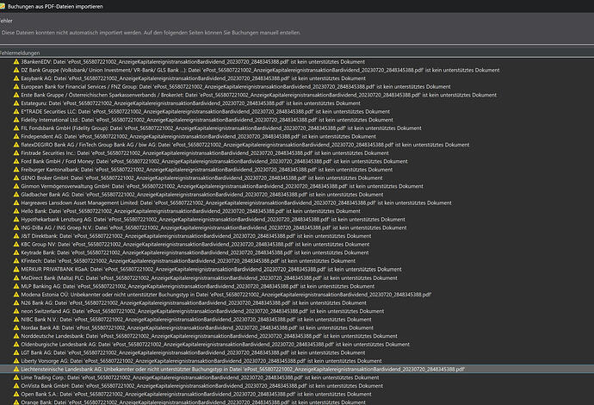The width and height of the screenshot is (594, 405).
Task: Click warning icon beside European Bank for Financial Services
Action: 15,86
